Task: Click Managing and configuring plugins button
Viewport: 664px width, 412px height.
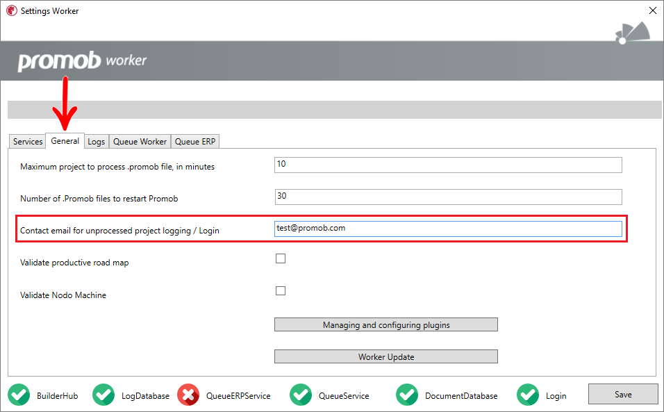Action: 385,324
